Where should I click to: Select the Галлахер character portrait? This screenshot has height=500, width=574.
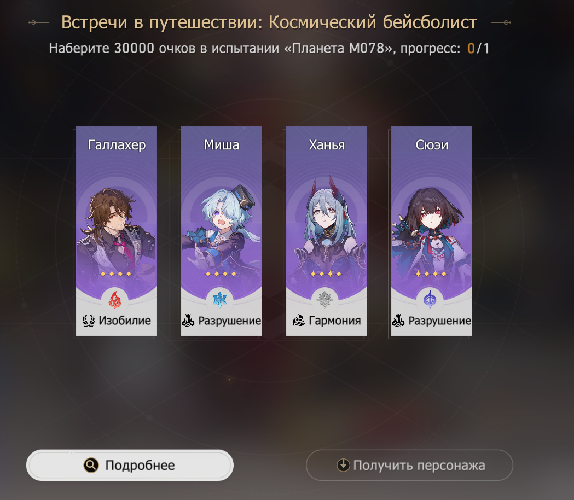click(x=117, y=231)
